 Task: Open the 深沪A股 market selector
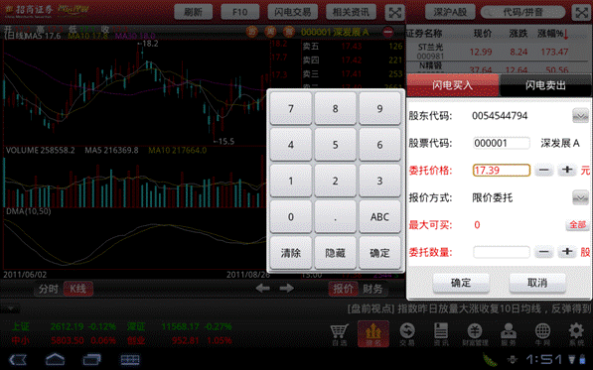pos(450,12)
